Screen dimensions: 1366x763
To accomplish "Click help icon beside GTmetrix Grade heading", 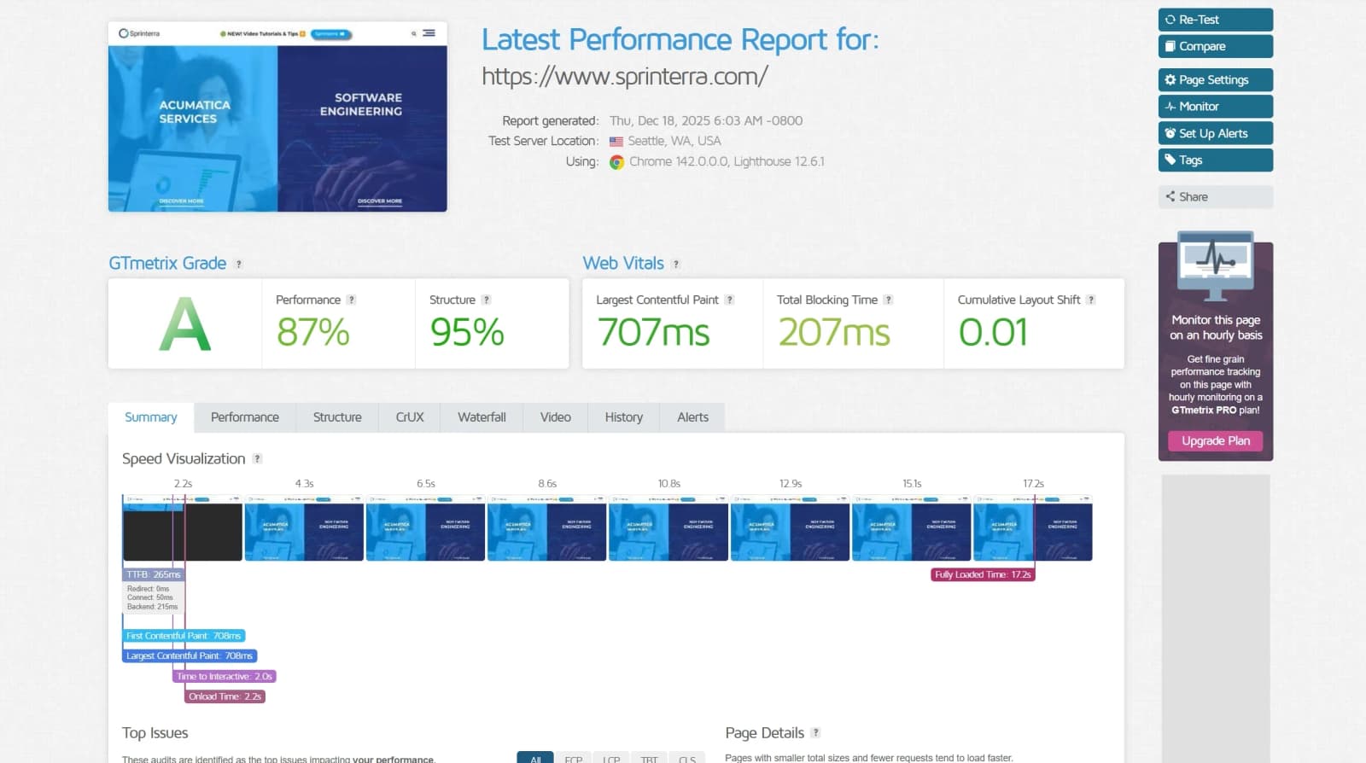I will (239, 265).
